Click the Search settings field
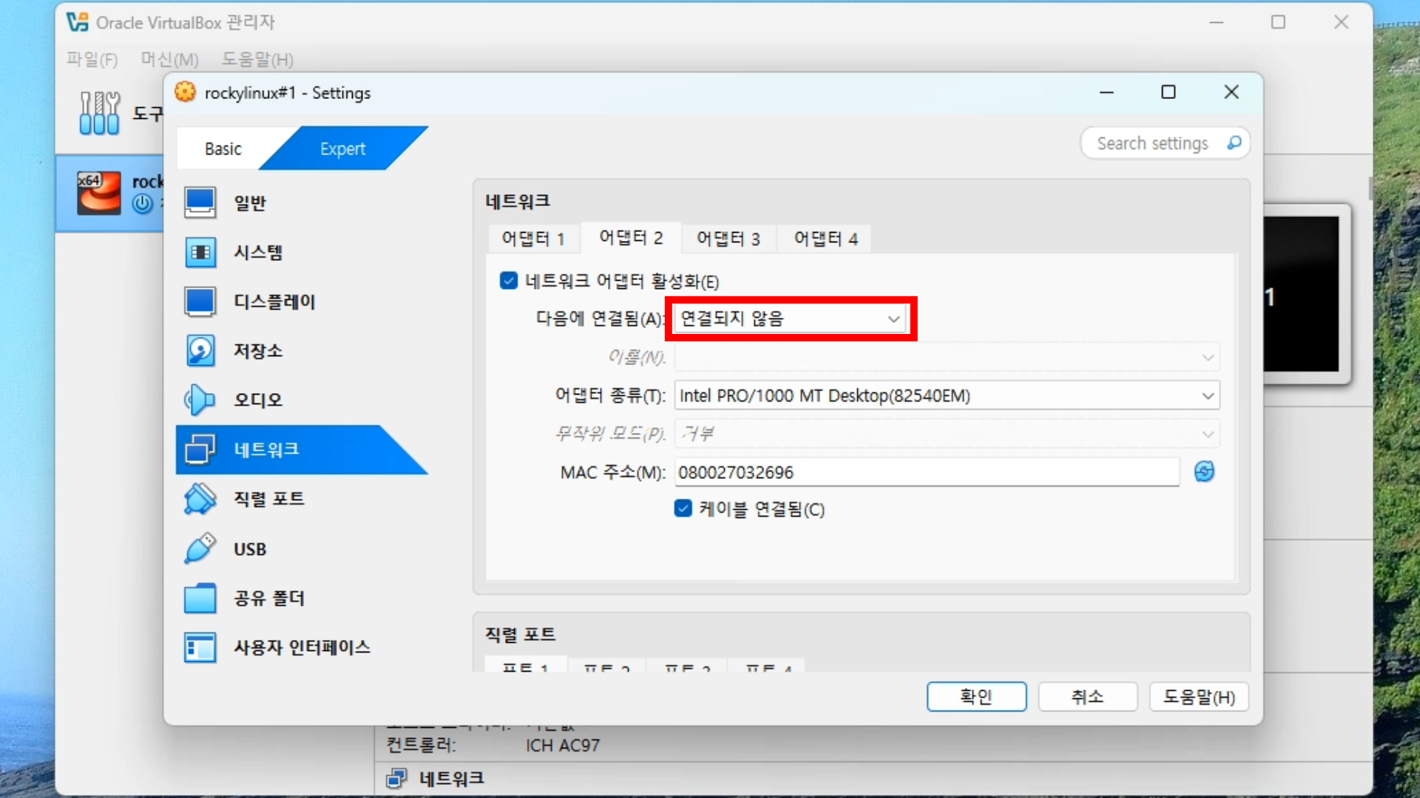The height and width of the screenshot is (798, 1420). coord(1152,143)
